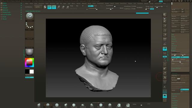Select the hPolish brush
This screenshot has width=192, height=108.
click(x=92, y=105)
